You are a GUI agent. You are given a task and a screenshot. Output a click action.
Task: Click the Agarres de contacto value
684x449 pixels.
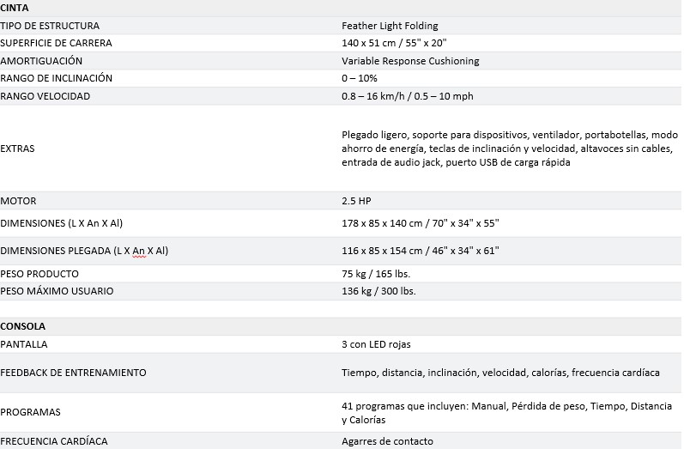point(387,441)
